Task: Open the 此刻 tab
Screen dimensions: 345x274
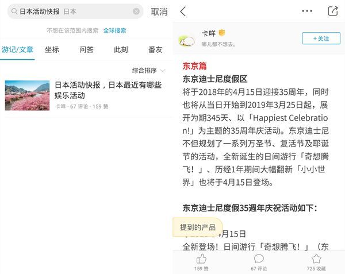Action: tap(121, 49)
